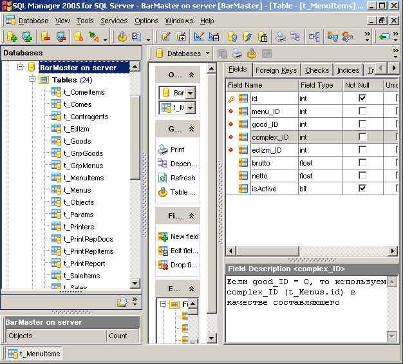Viewport: 403px width, 364px height.
Task: Switch to the Indices tab
Action: pyautogui.click(x=348, y=70)
